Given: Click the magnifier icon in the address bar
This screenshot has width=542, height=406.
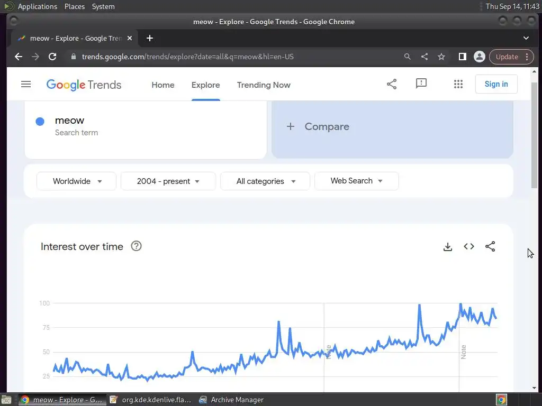Looking at the screenshot, I should [x=407, y=57].
